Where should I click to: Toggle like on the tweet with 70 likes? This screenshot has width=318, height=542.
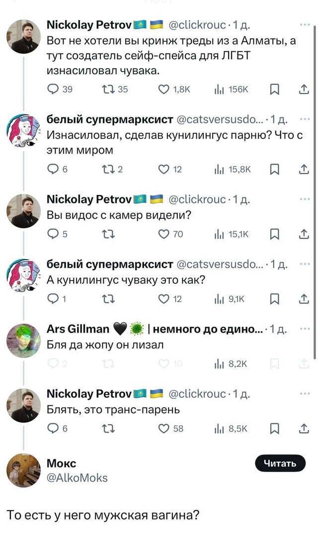pos(163,235)
